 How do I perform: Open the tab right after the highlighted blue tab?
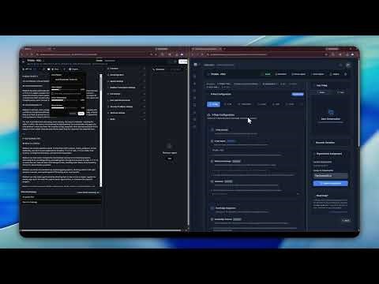click(x=228, y=104)
